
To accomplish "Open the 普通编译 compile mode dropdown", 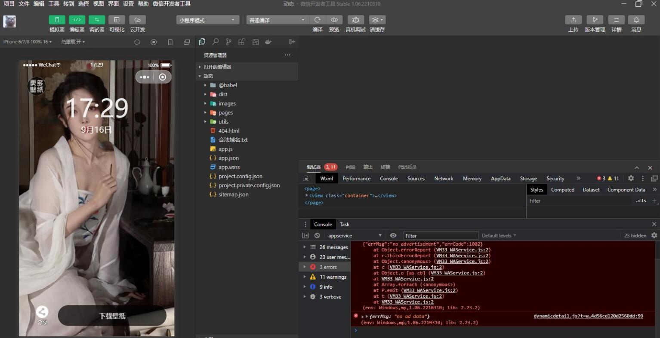I will (x=278, y=20).
